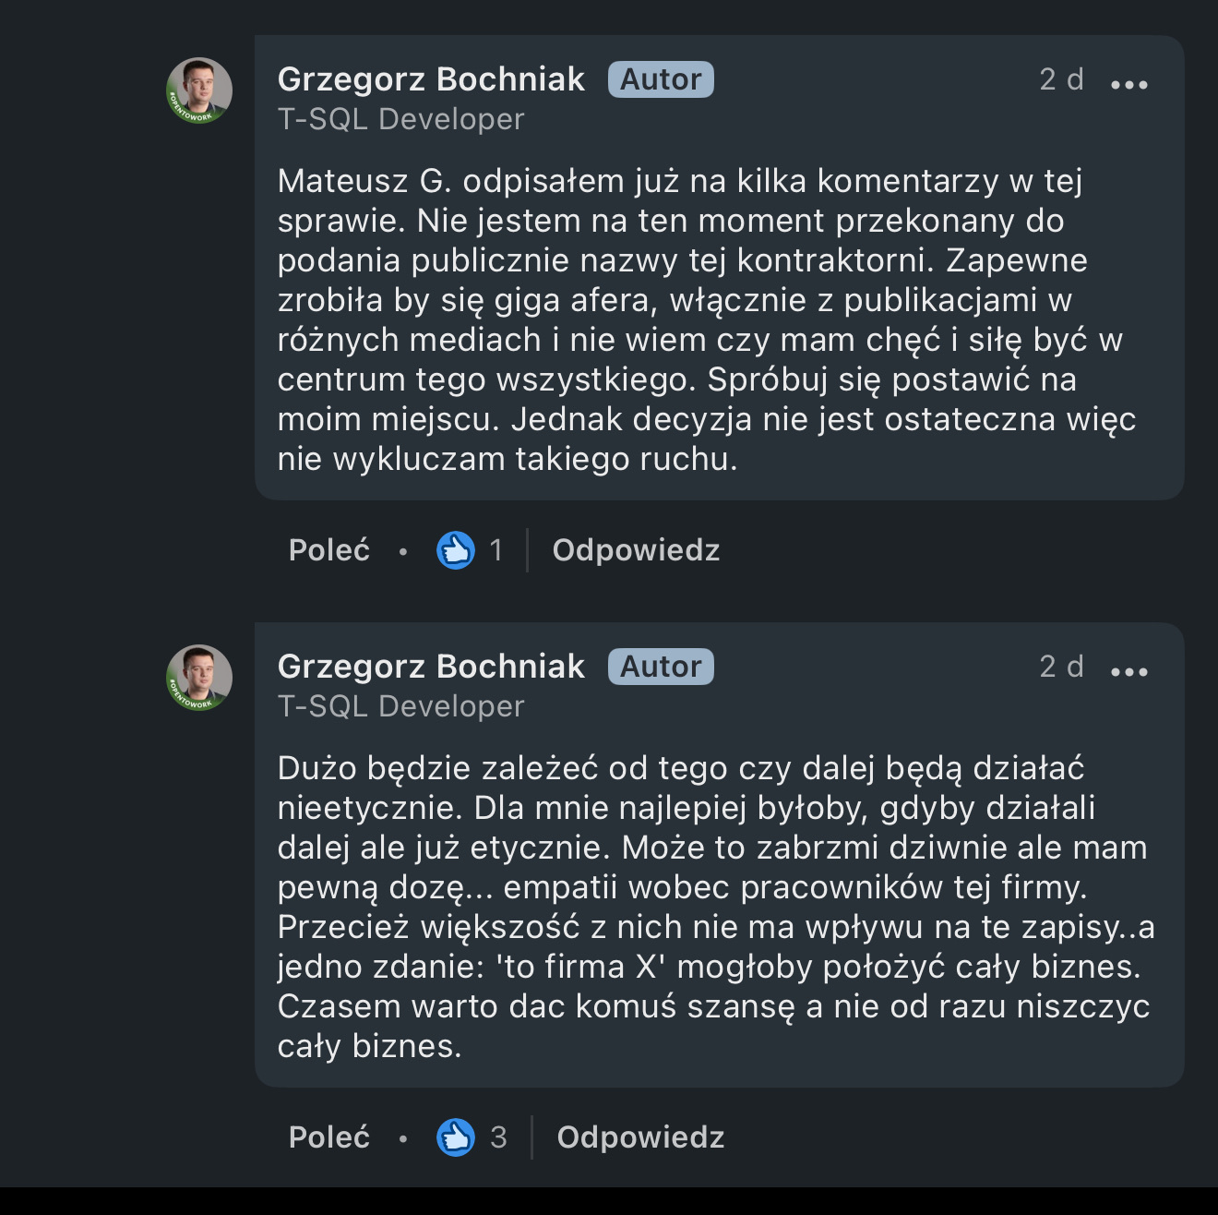Screen dimensions: 1218x1215
Task: Click 'T-SQL Developer' headline on the 'Dużo będzie' comment
Action: 400,706
